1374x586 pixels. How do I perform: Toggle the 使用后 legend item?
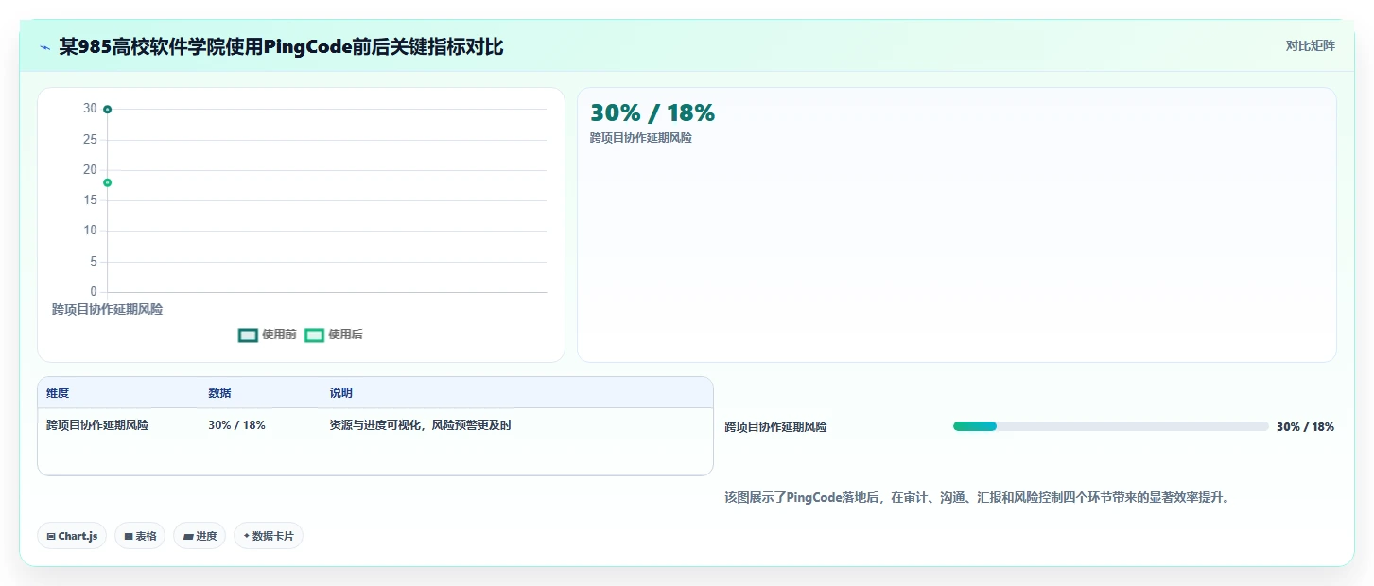(x=334, y=335)
